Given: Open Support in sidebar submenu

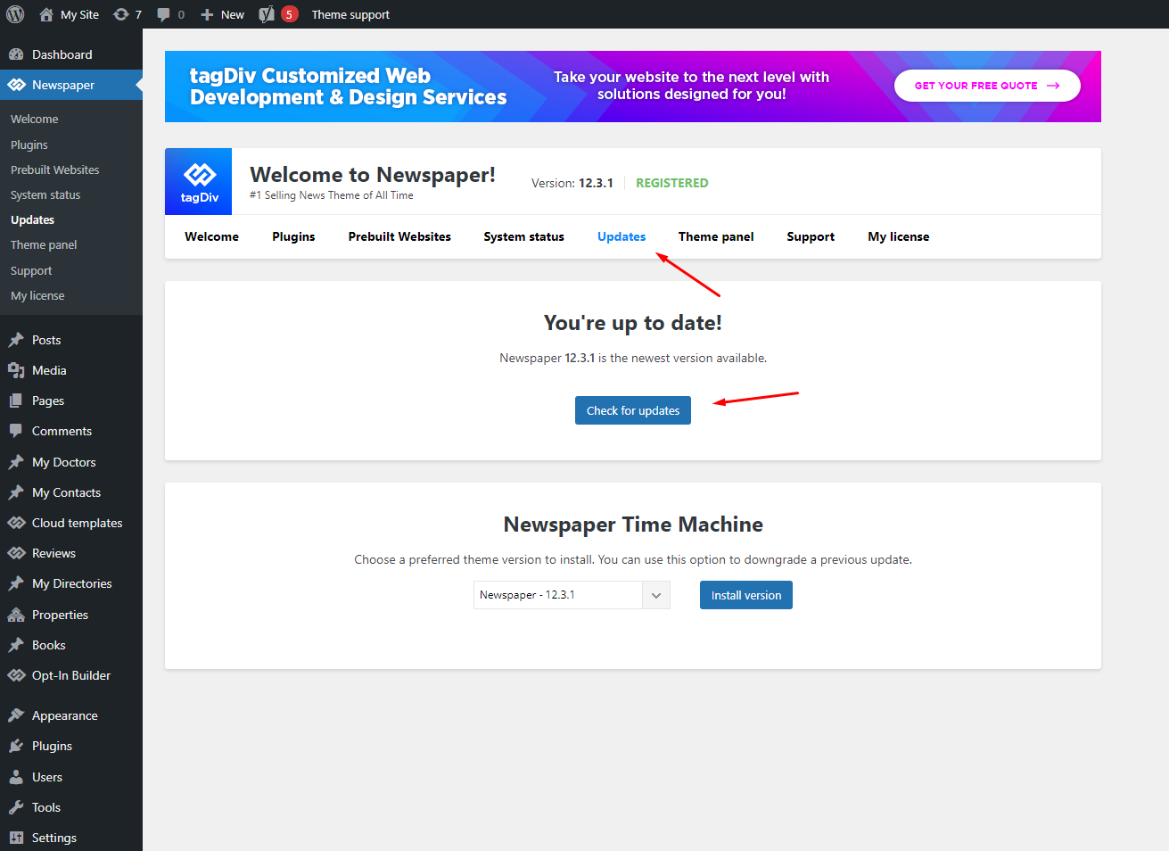Looking at the screenshot, I should pos(31,270).
